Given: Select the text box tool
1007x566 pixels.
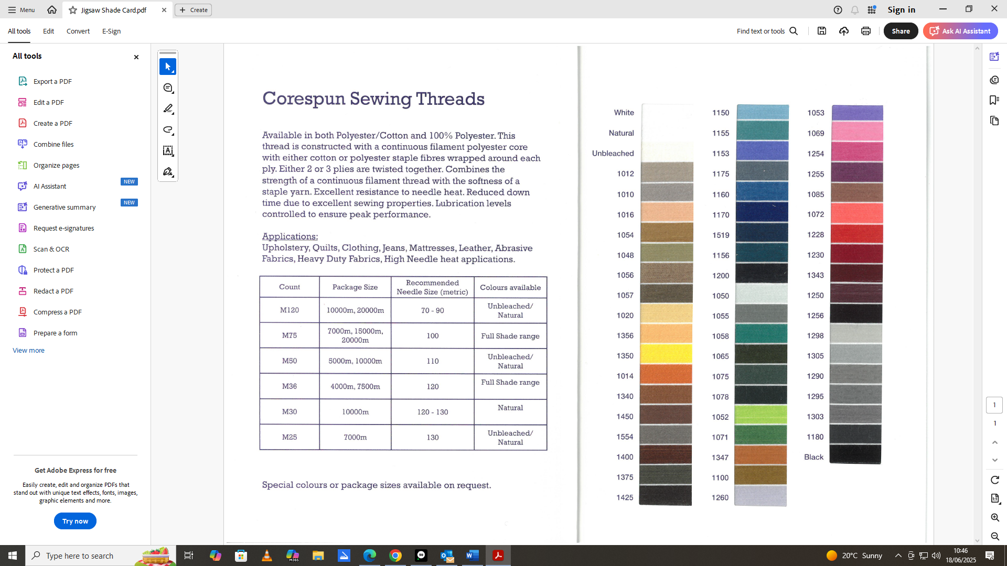Looking at the screenshot, I should 168,151.
